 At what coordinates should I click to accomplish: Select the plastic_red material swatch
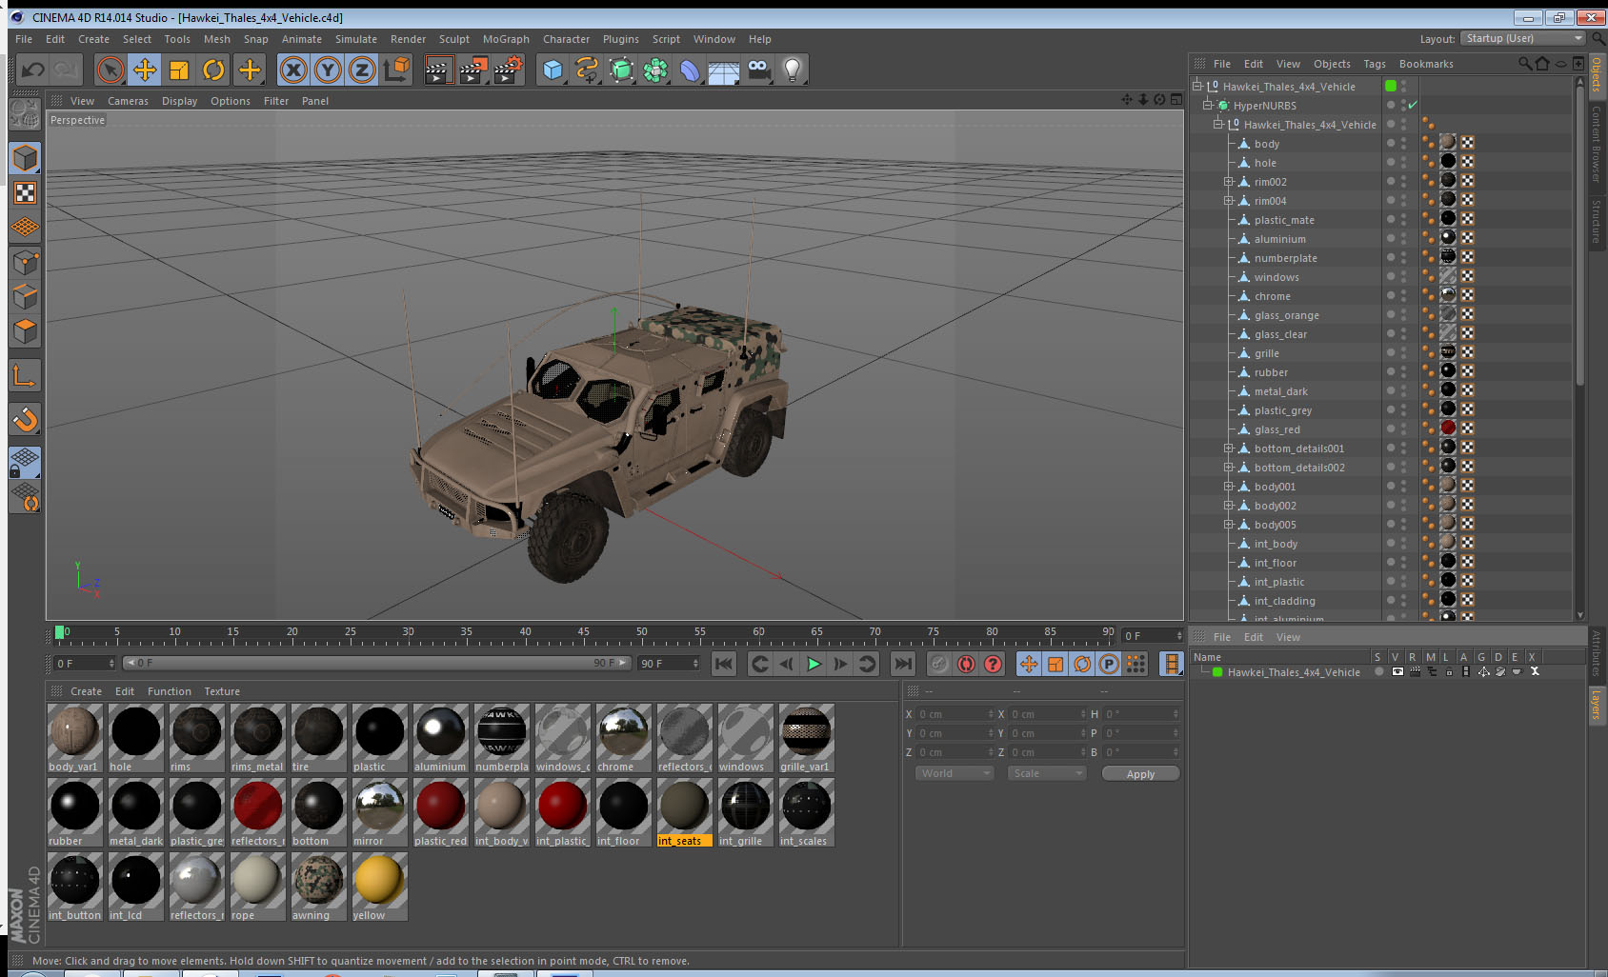pos(441,812)
